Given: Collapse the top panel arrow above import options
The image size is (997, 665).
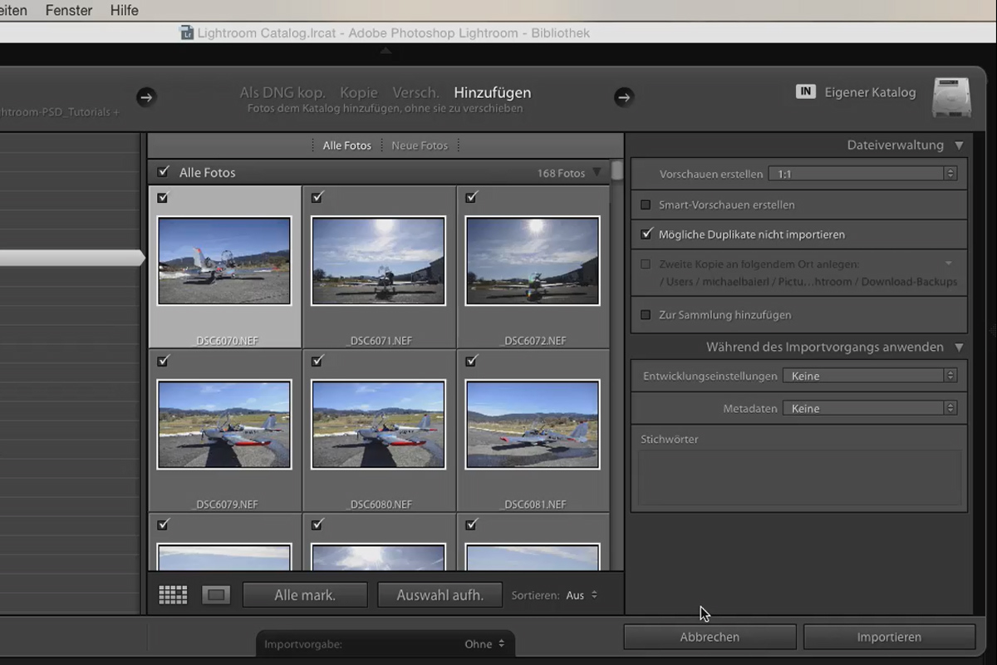Looking at the screenshot, I should 386,52.
